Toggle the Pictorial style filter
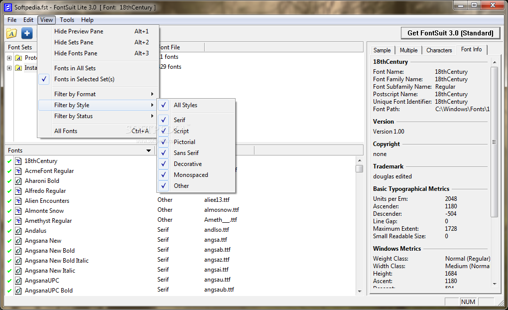Screen dimensions: 508x310 tap(196, 142)
